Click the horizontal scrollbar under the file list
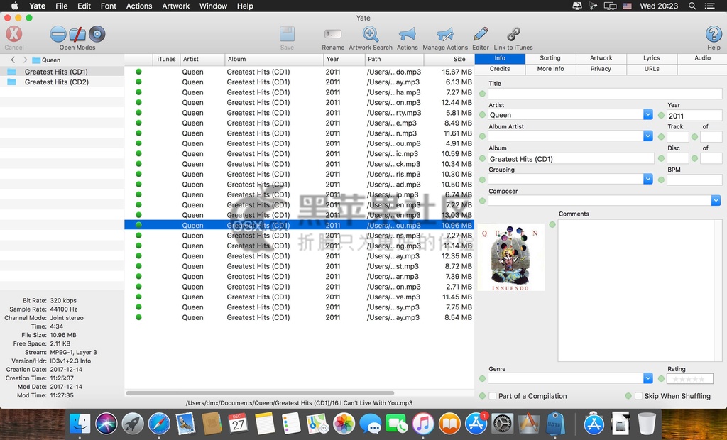The image size is (727, 440). 260,393
